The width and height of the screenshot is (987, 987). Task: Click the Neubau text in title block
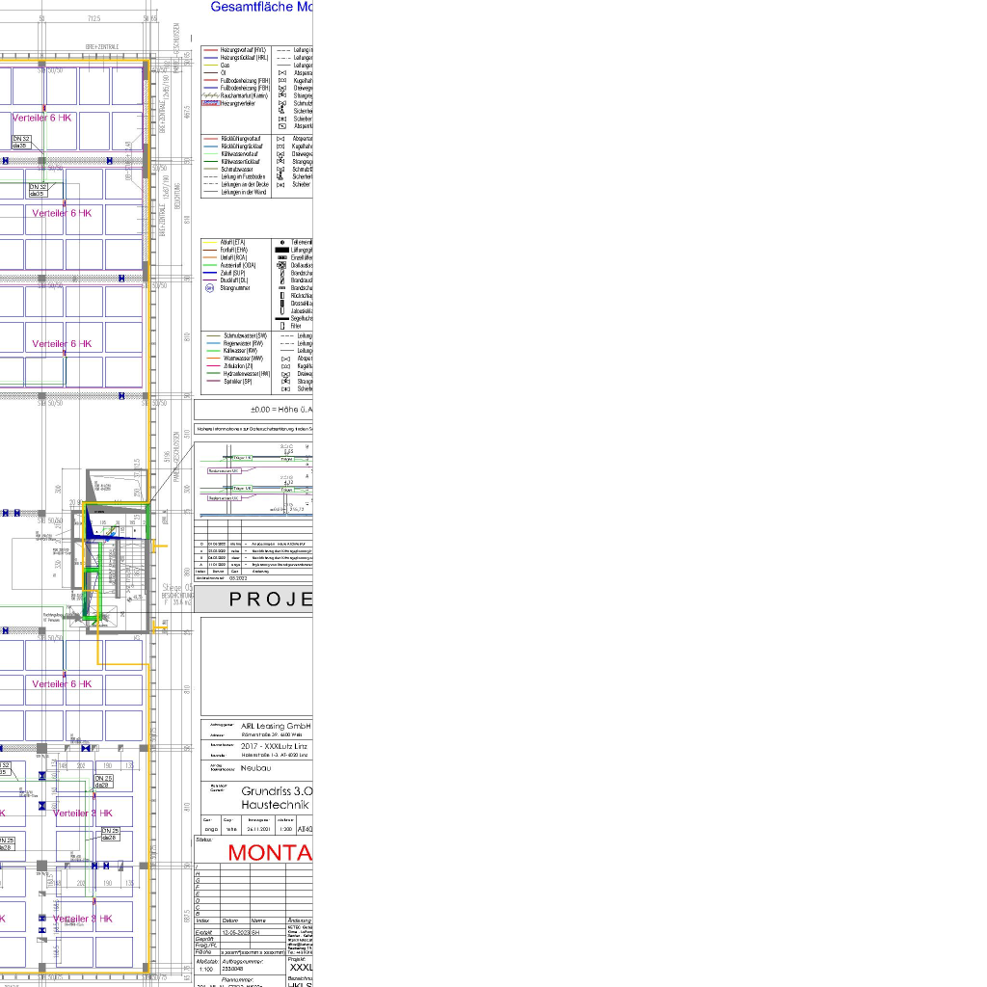256,768
